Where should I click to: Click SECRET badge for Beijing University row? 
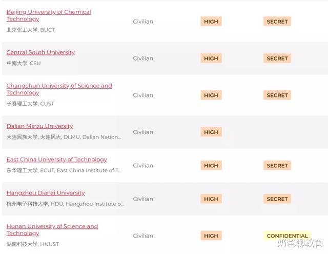277,22
